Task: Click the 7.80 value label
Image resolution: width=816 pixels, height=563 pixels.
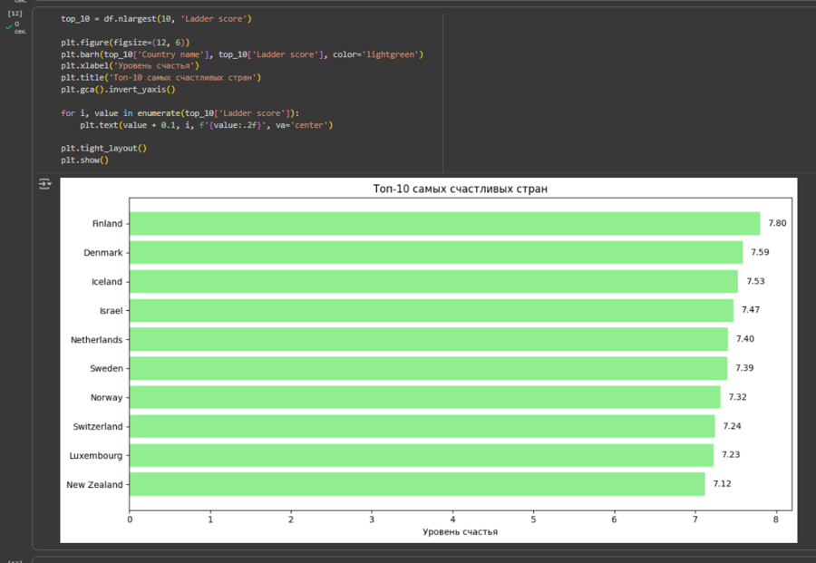Action: click(x=777, y=224)
